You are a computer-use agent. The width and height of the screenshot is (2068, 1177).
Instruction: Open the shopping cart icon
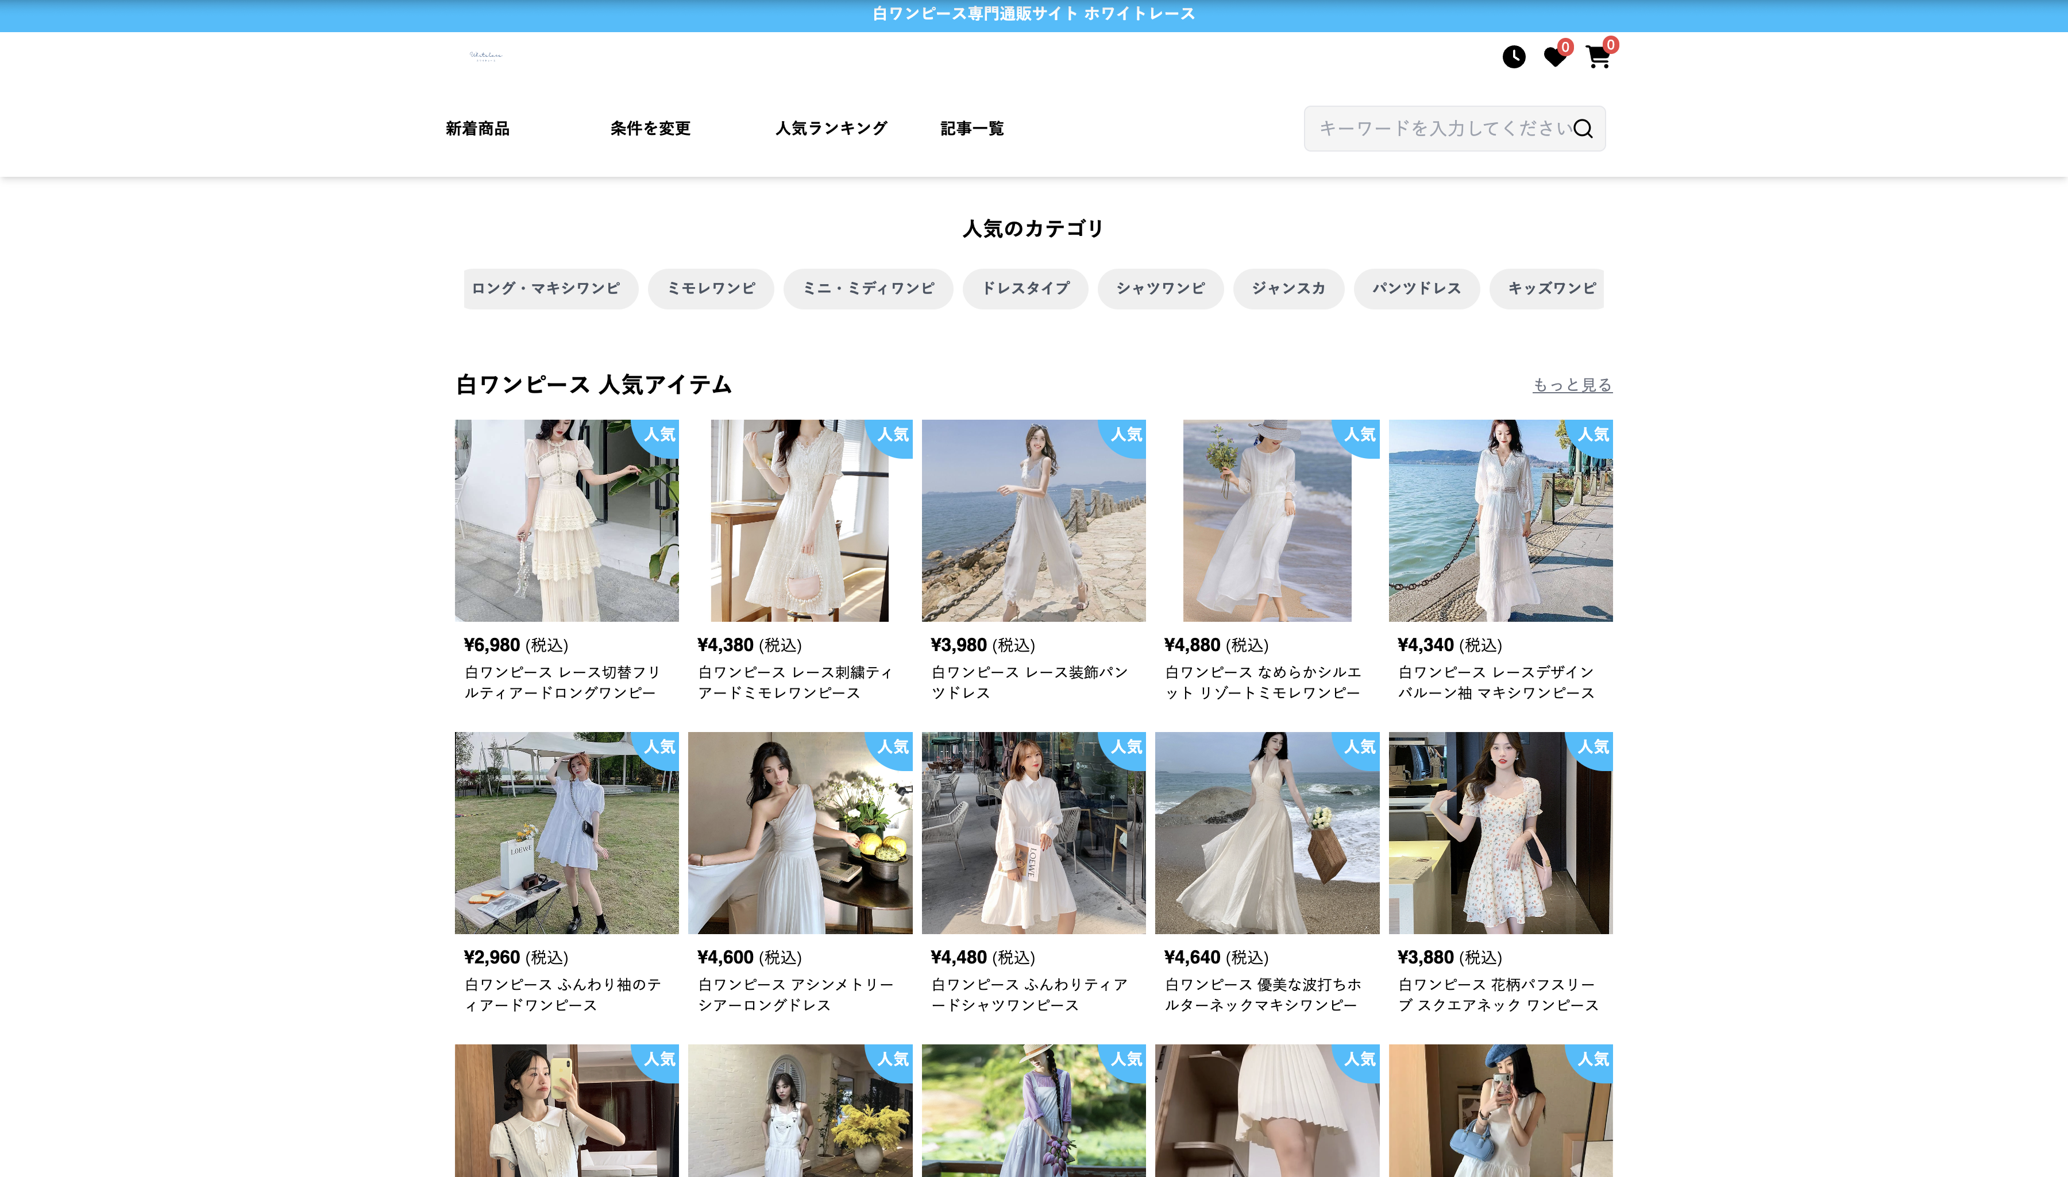point(1598,57)
